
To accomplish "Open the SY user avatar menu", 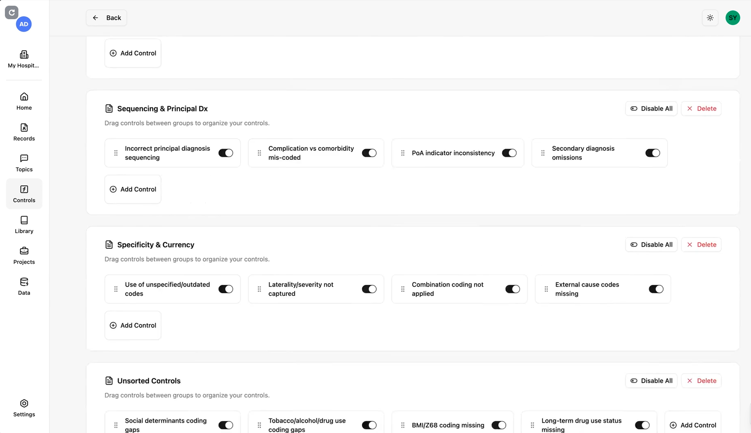I will point(733,18).
